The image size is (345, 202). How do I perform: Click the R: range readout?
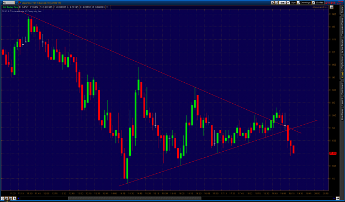tap(99, 7)
